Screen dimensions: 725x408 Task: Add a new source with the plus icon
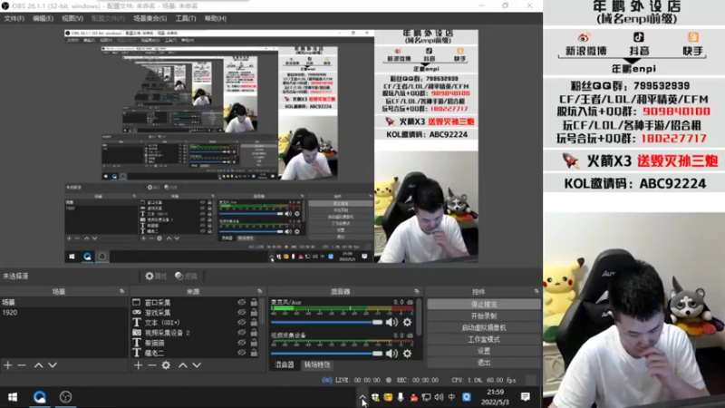(x=139, y=365)
